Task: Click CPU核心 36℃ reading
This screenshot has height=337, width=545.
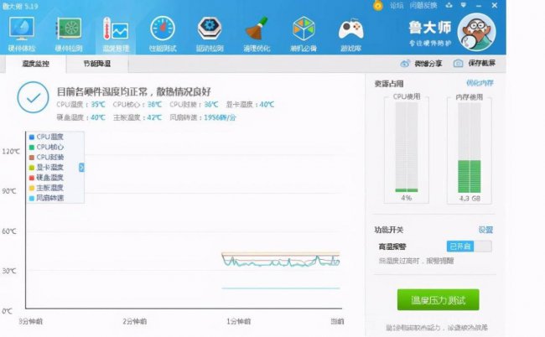Action: point(138,104)
